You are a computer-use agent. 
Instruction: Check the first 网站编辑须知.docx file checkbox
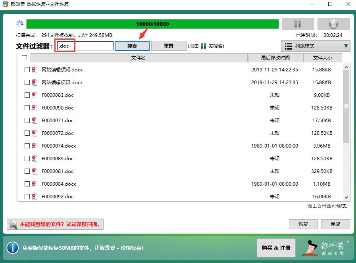27,70
